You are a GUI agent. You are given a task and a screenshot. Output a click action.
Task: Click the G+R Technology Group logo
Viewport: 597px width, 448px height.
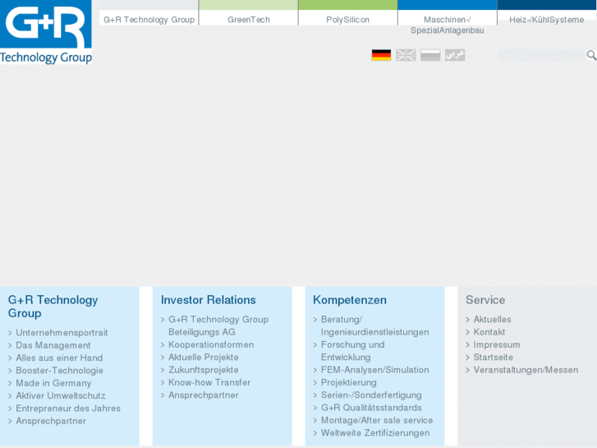[x=46, y=32]
